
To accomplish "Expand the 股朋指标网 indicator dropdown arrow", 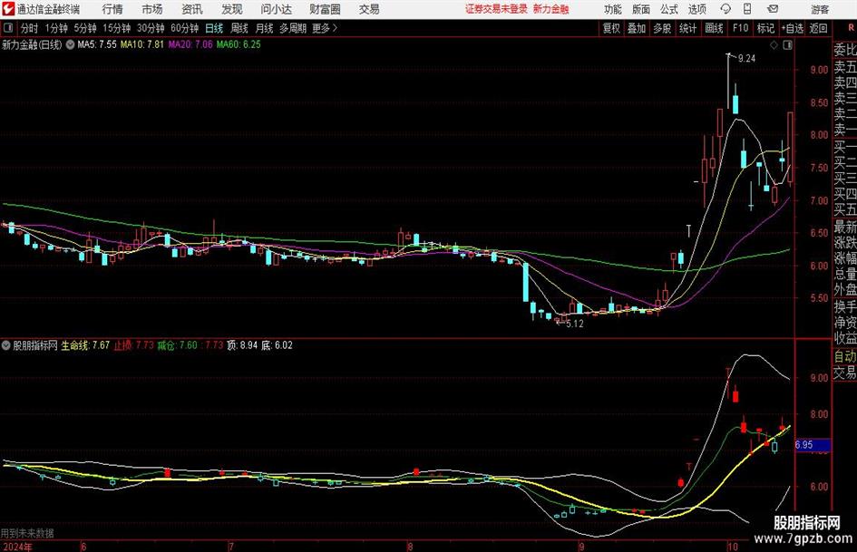I will click(6, 345).
